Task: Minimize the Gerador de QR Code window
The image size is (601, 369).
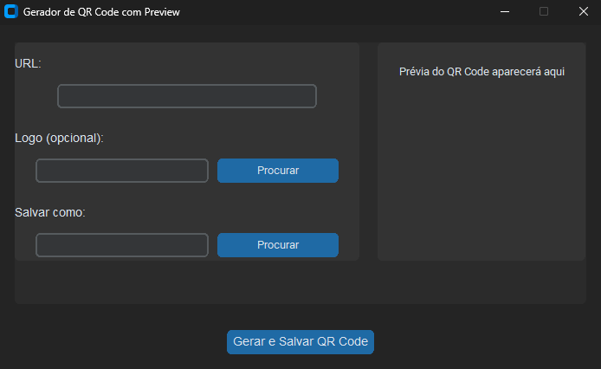Action: pos(505,11)
